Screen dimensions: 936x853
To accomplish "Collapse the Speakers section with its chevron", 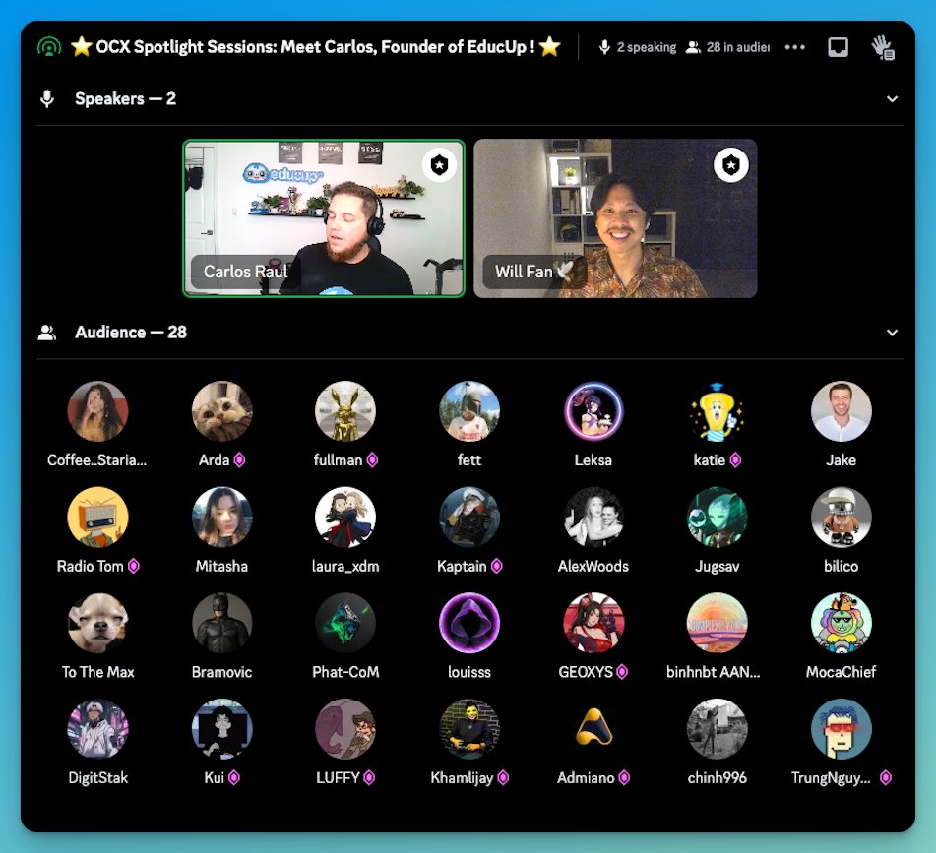I will pyautogui.click(x=893, y=98).
